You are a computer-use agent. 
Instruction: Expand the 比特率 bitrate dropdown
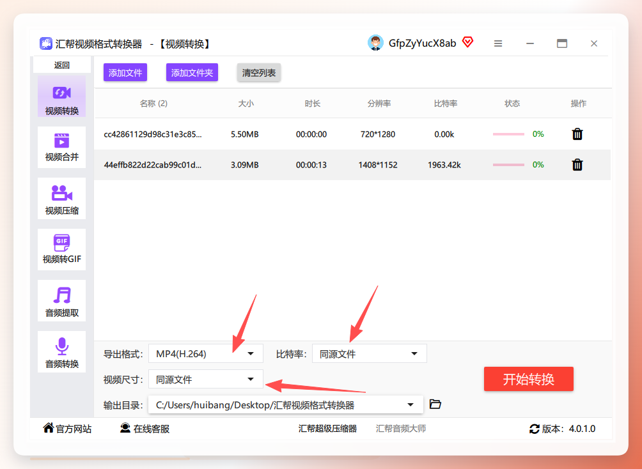[370, 353]
